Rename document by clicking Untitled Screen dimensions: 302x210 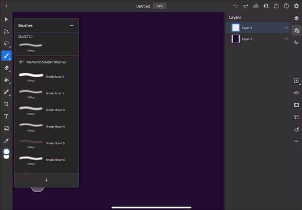(143, 6)
